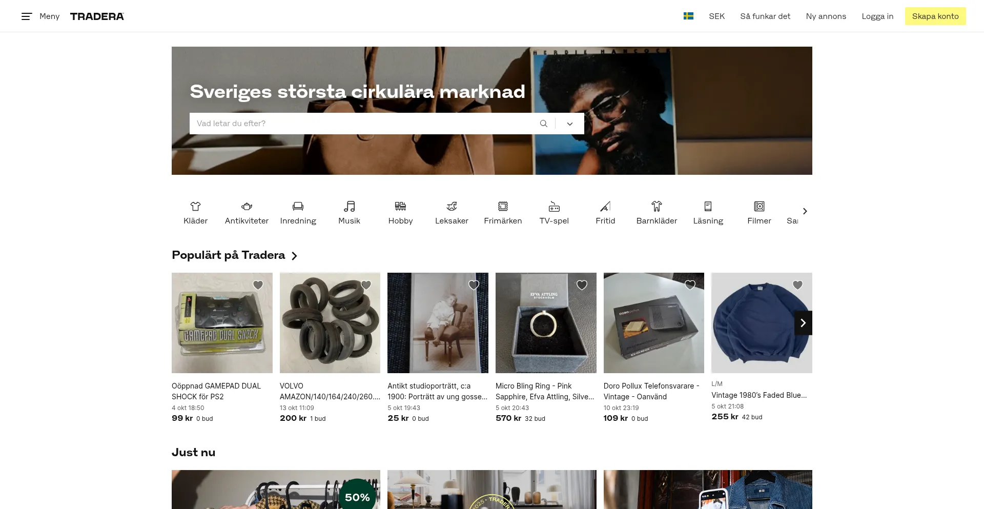Image resolution: width=984 pixels, height=509 pixels.
Task: Select the Musik category icon
Action: [349, 207]
